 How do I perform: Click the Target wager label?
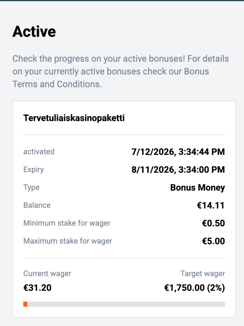coord(203,274)
